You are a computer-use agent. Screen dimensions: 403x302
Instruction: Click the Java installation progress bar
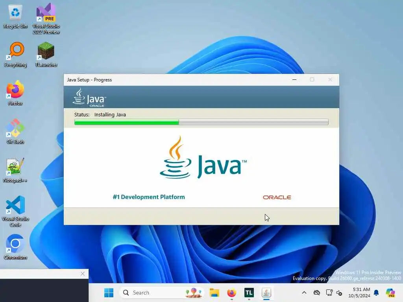coord(201,122)
